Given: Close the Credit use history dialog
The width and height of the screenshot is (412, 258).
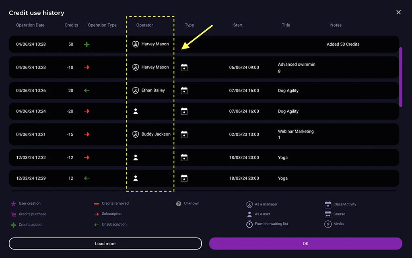Looking at the screenshot, I should click(x=398, y=12).
